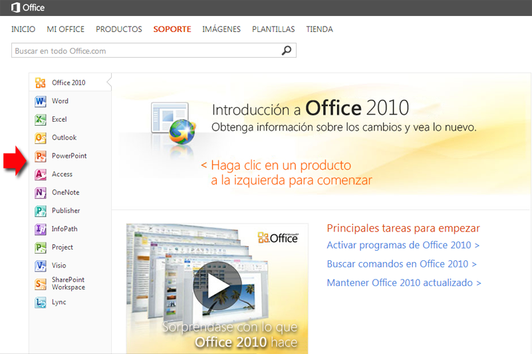This screenshot has height=354, width=532.
Task: Click the Office logo on video thumbnail
Action: tap(278, 238)
